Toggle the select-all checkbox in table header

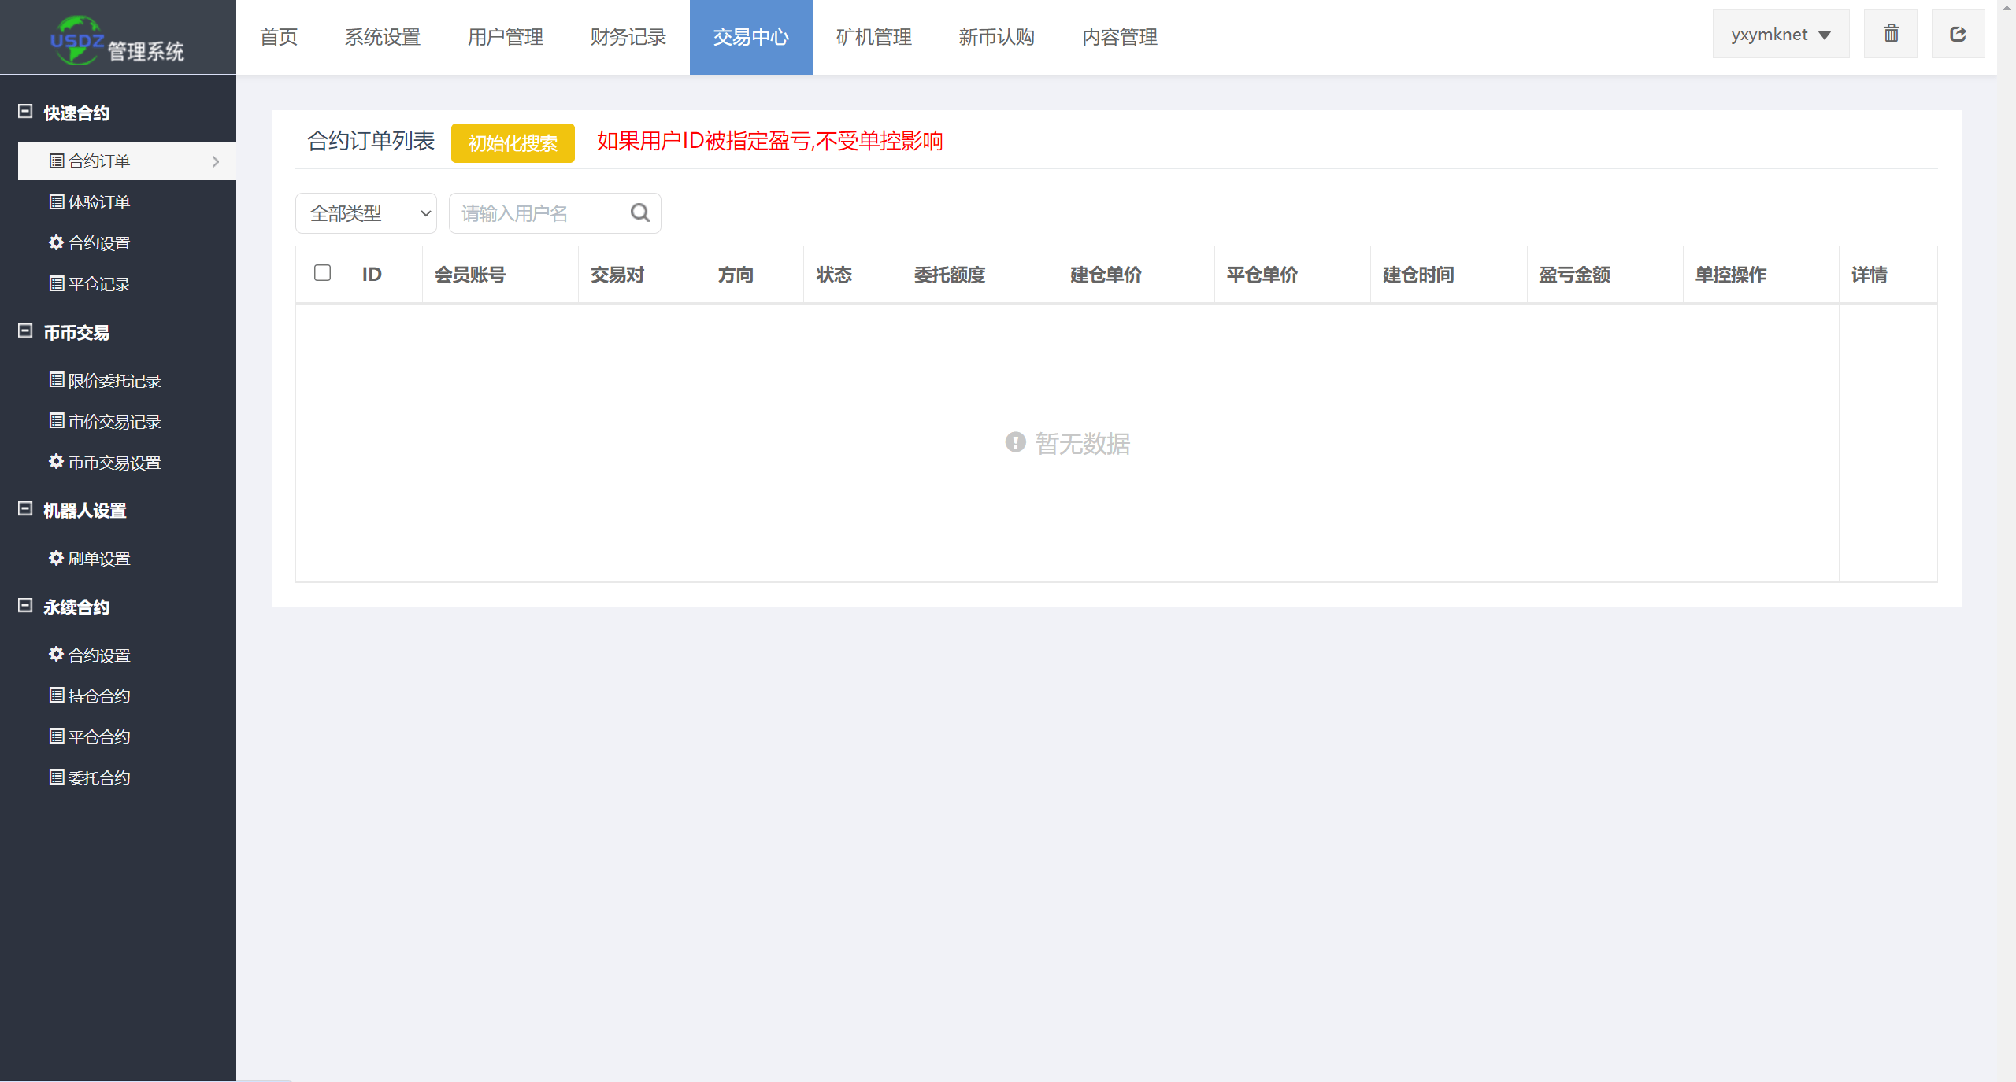tap(322, 273)
